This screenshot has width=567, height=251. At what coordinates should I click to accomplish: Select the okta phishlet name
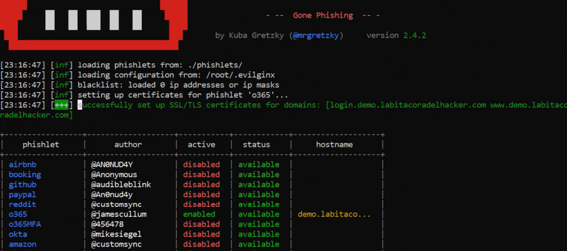[x=18, y=234]
